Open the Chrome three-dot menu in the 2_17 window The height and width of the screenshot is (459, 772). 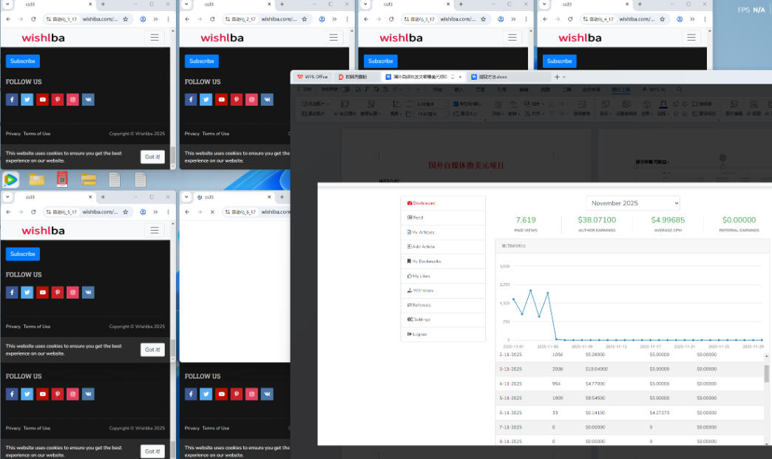pyautogui.click(x=346, y=18)
